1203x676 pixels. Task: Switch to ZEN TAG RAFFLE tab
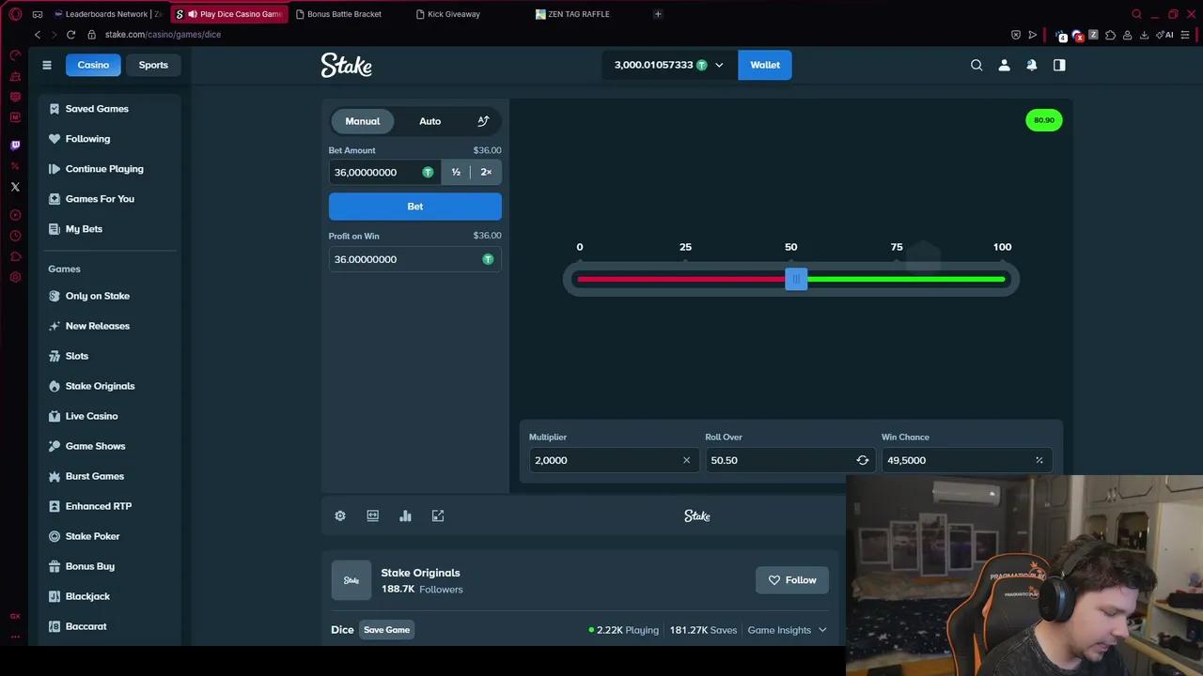pos(579,14)
